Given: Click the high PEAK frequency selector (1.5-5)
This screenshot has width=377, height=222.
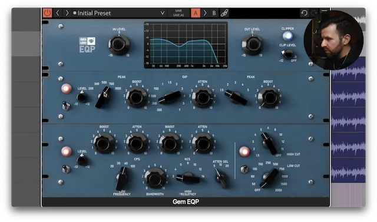Looking at the screenshot, I should click(x=236, y=97).
